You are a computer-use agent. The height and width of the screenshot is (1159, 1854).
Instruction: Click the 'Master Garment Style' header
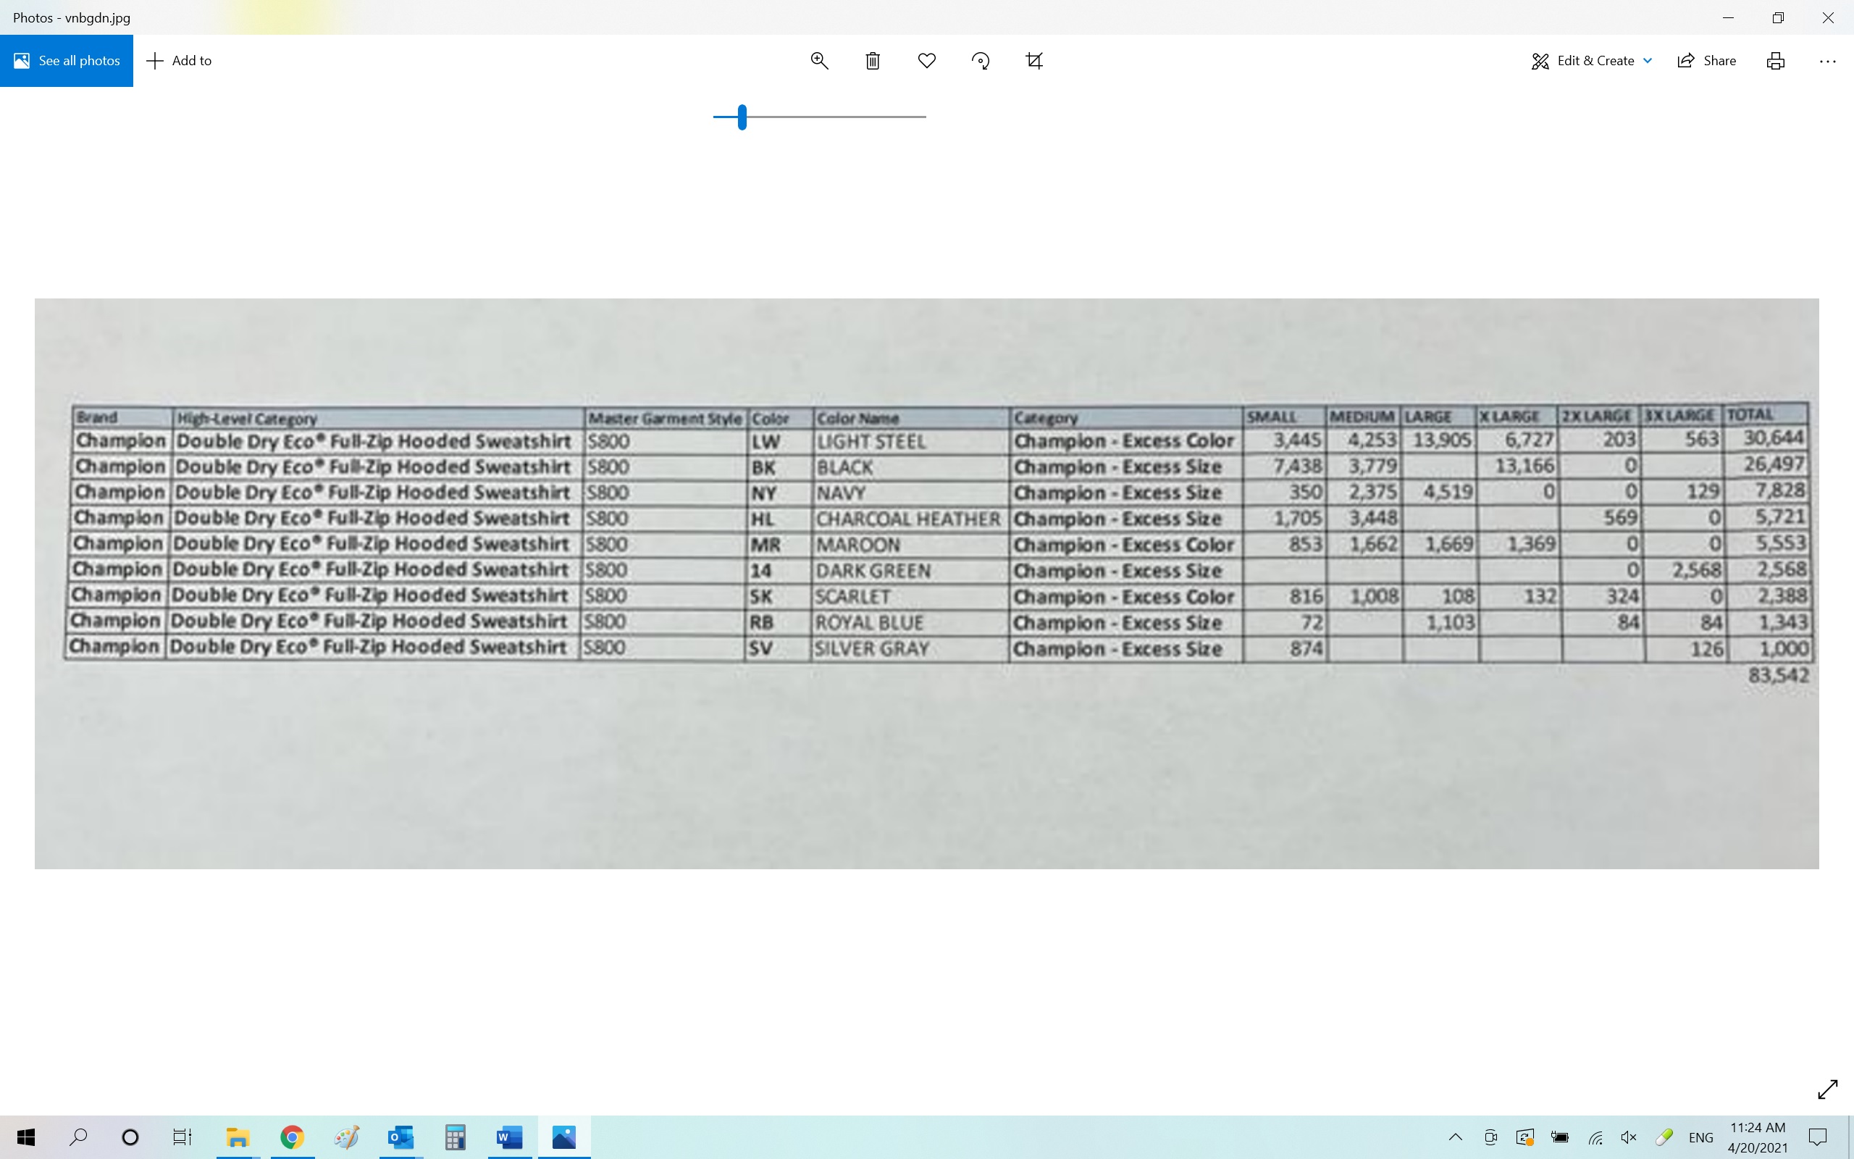[x=664, y=419]
